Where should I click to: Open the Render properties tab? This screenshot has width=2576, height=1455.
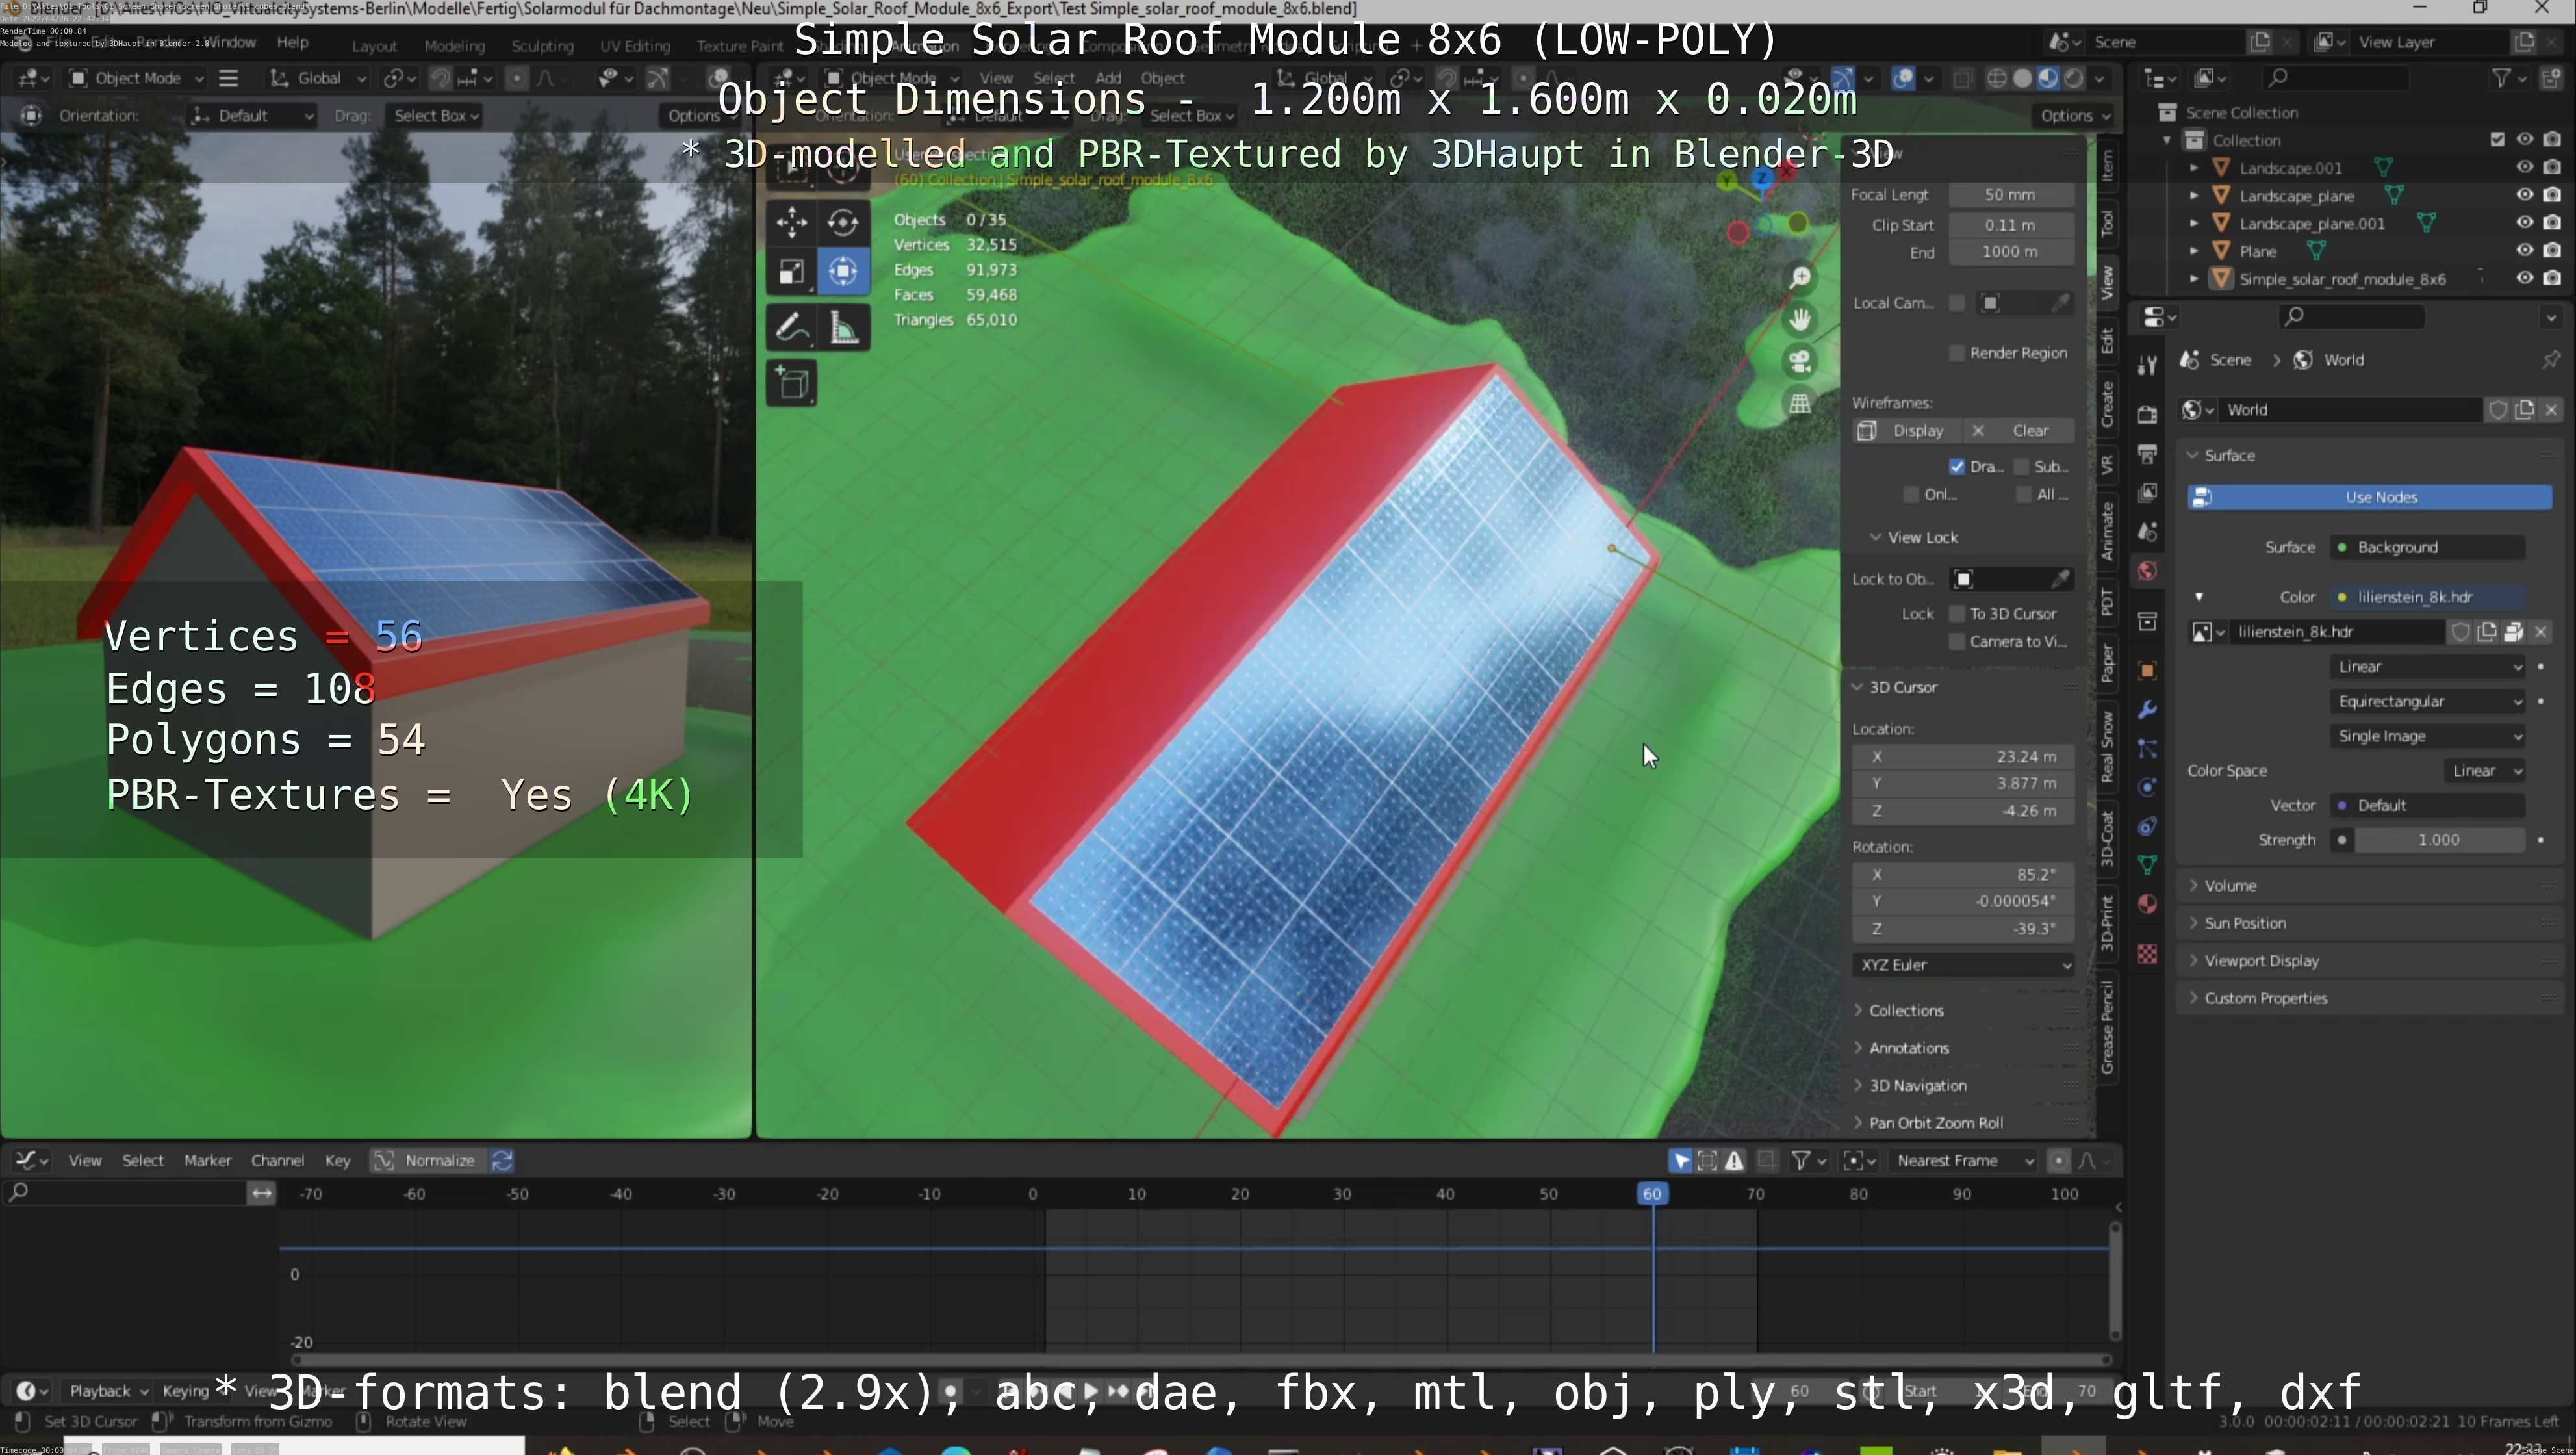click(x=2147, y=414)
